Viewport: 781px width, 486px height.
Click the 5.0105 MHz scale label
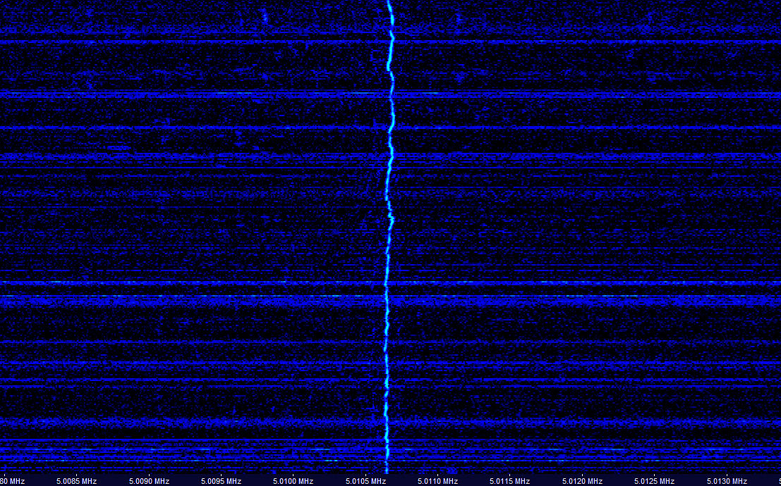tap(365, 481)
